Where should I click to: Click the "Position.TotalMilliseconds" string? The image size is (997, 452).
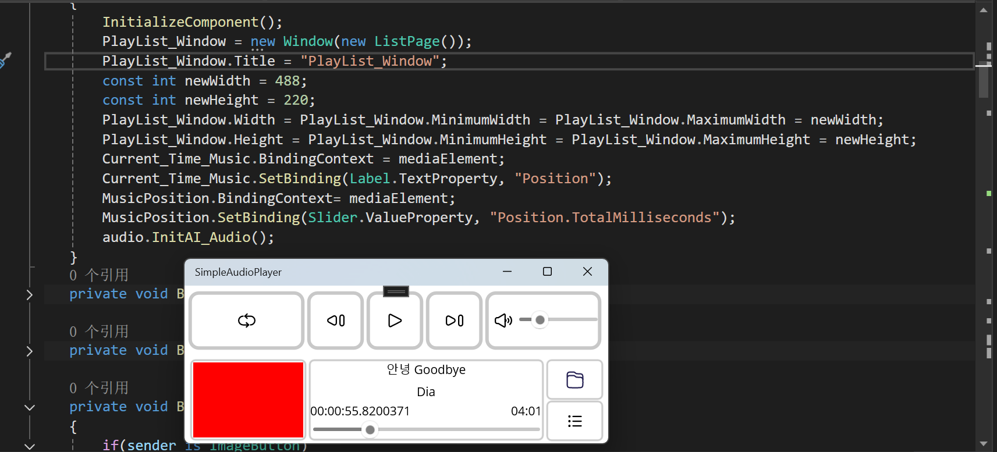tap(605, 218)
